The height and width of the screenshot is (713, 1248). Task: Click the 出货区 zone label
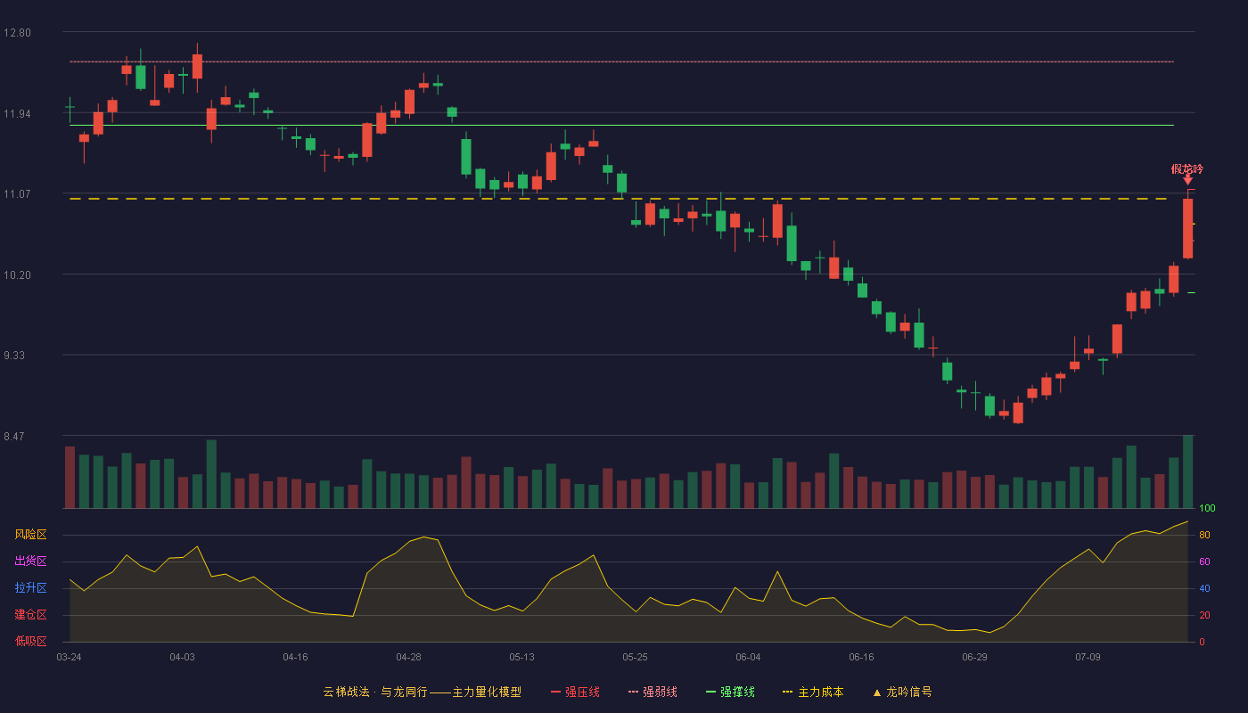point(30,561)
